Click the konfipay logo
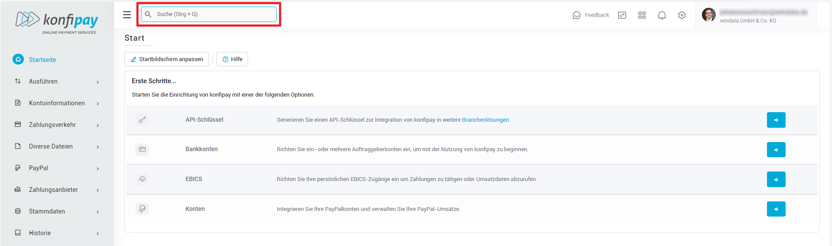Screen dimensions: 832x246 click(x=57, y=22)
